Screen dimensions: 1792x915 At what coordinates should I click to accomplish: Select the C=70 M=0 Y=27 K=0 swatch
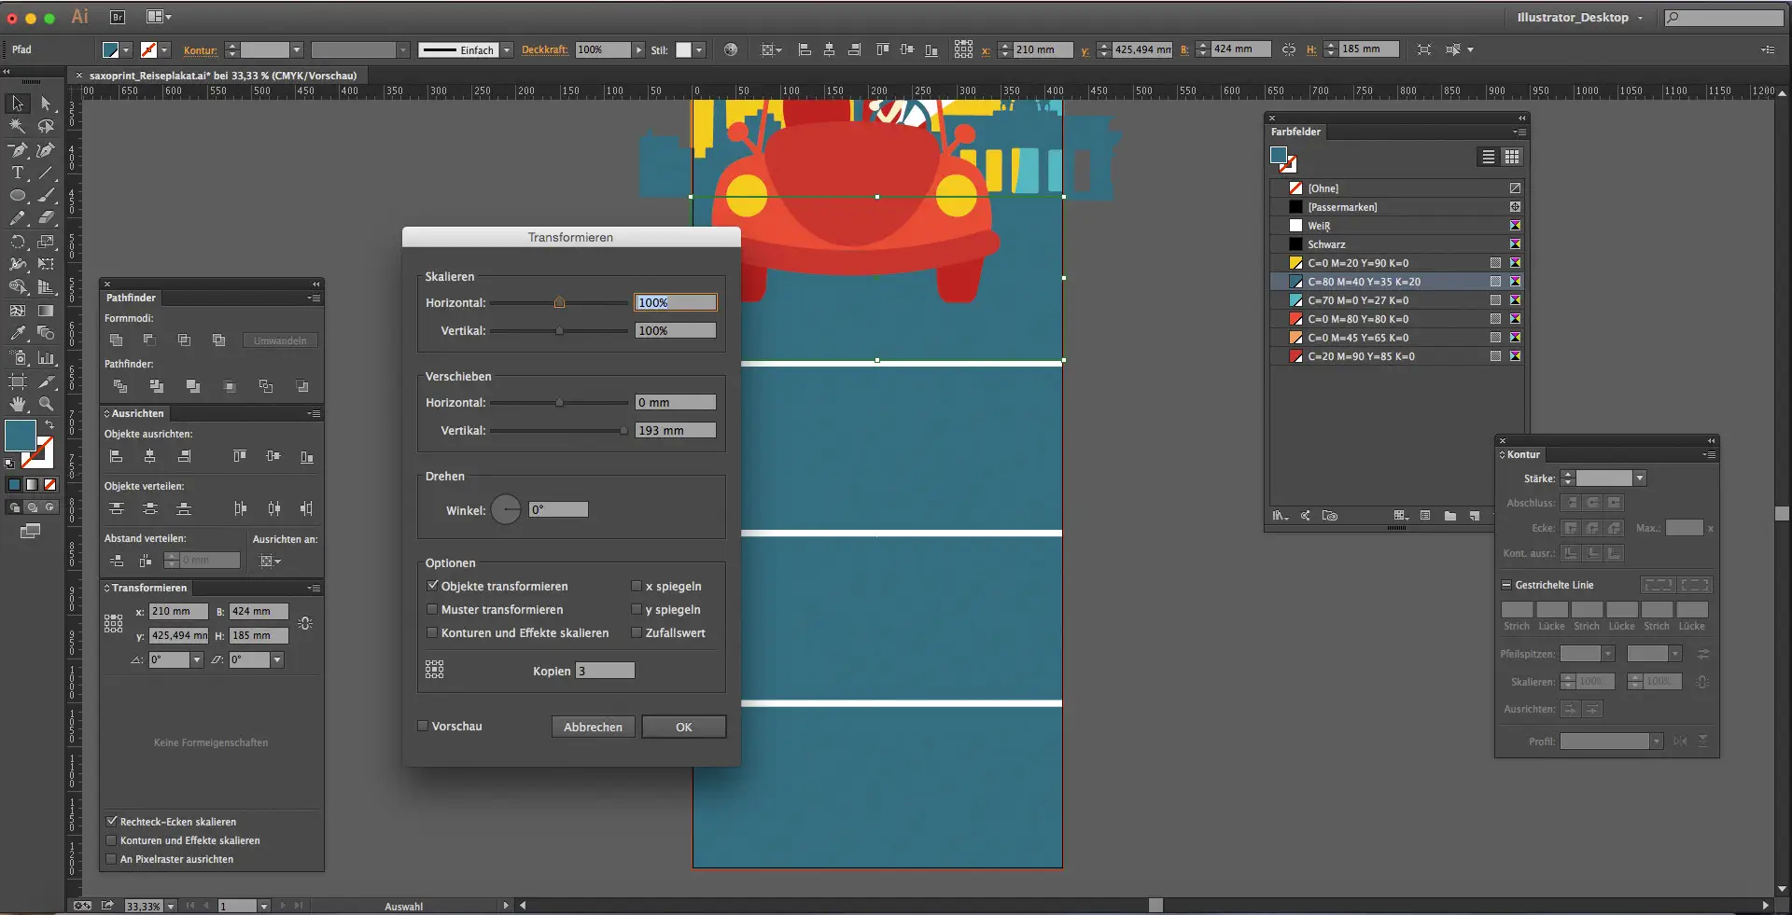click(1358, 300)
